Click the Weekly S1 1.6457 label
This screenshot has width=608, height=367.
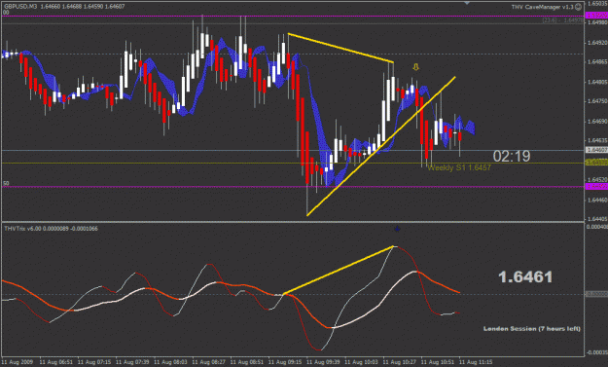click(x=459, y=167)
